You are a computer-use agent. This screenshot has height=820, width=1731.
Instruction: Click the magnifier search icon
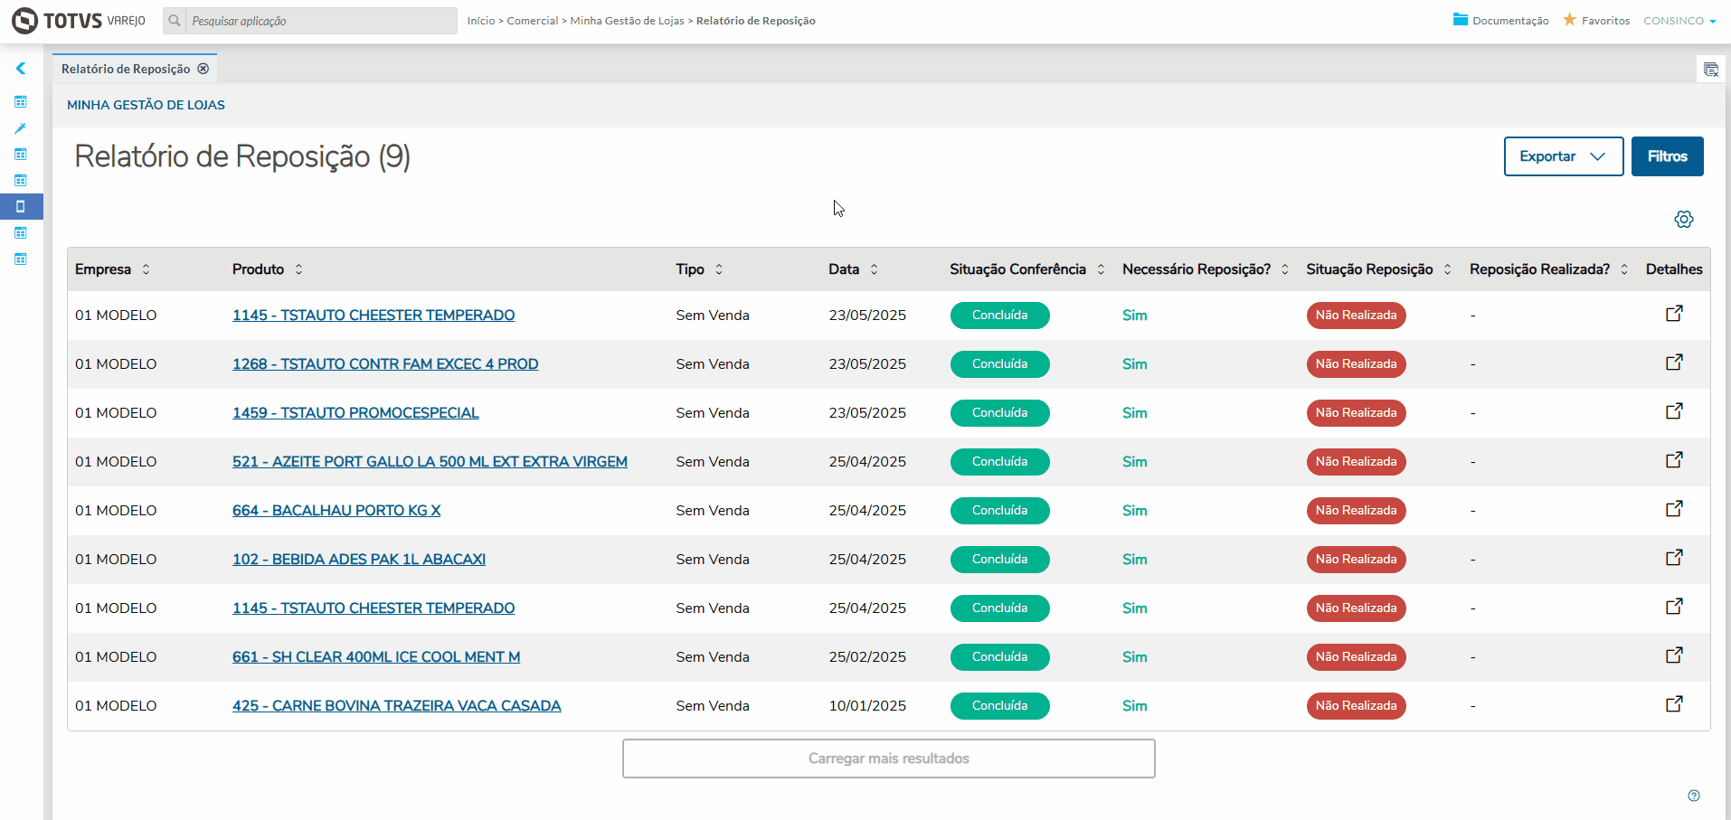tap(175, 21)
